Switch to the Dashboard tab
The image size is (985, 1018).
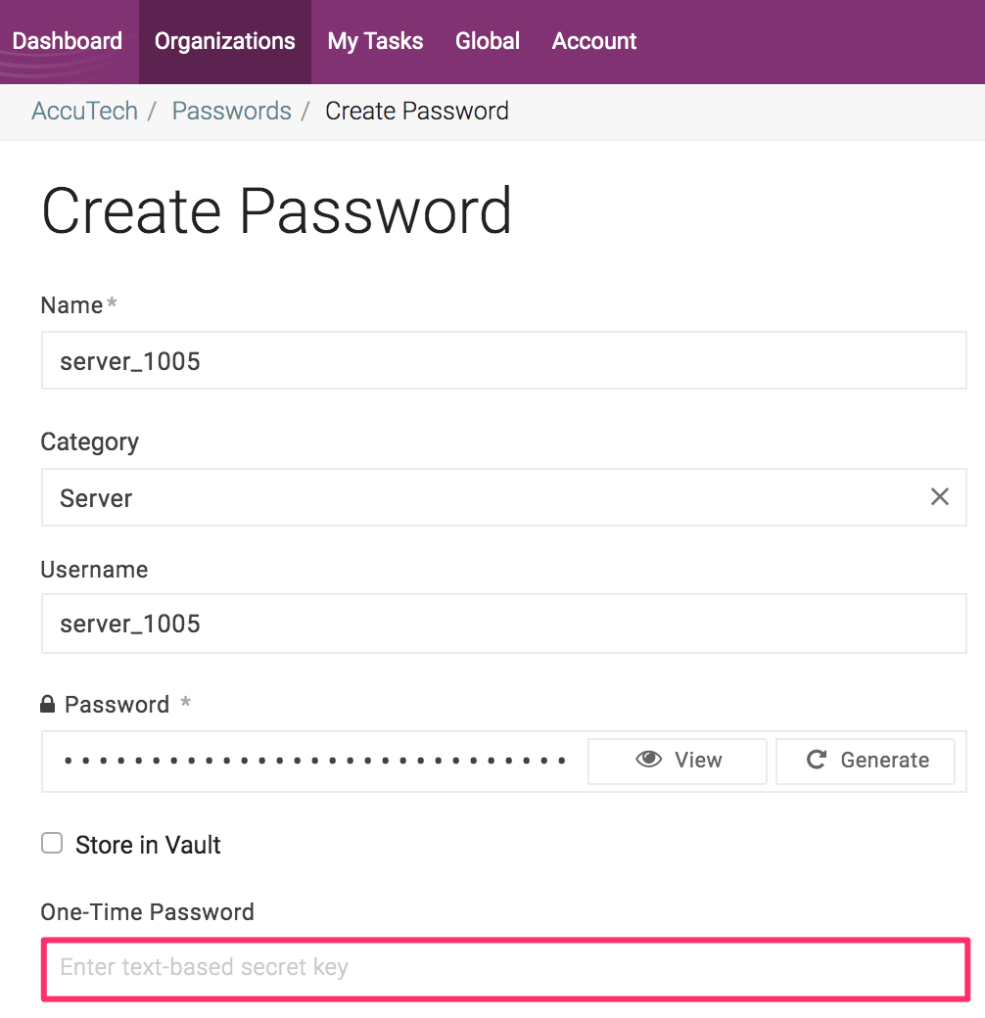click(x=67, y=41)
